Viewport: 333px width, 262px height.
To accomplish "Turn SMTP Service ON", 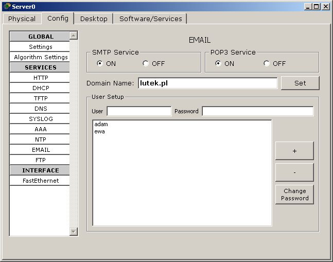I will (x=100, y=63).
